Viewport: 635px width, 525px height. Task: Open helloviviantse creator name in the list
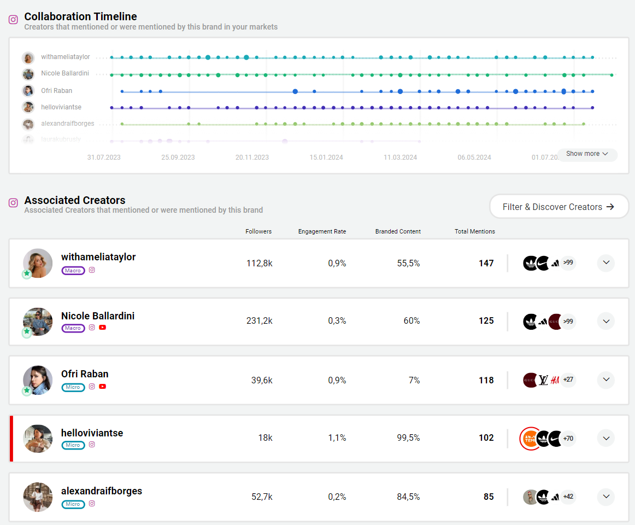click(x=92, y=433)
